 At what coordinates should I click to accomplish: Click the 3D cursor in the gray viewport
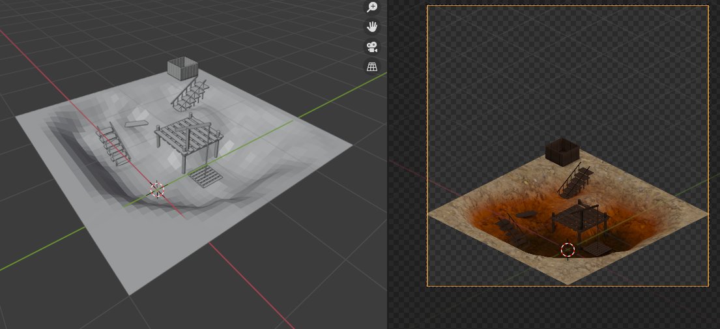pyautogui.click(x=157, y=189)
